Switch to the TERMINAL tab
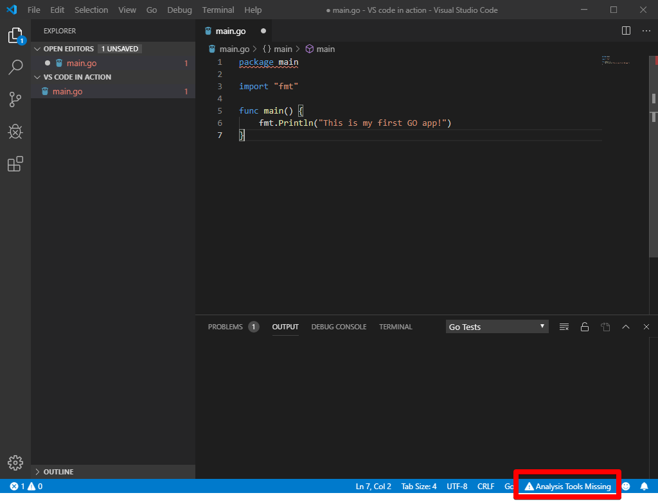 [395, 326]
